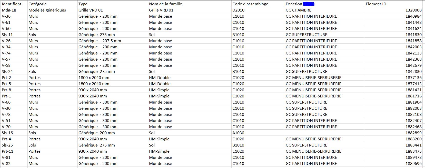Select the Prt-2 identifier cell

[6, 77]
